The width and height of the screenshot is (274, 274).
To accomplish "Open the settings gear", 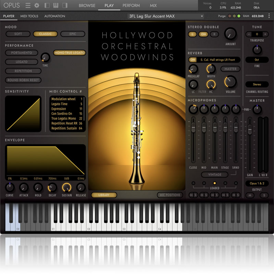I will pos(37,5).
